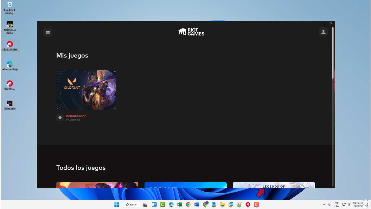Screen dimensions: 371x209
Task: Open VirtualBox icon in taskbar
Action: [231, 204]
